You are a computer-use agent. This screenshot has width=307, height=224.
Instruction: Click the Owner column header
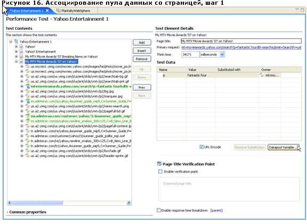(270, 70)
